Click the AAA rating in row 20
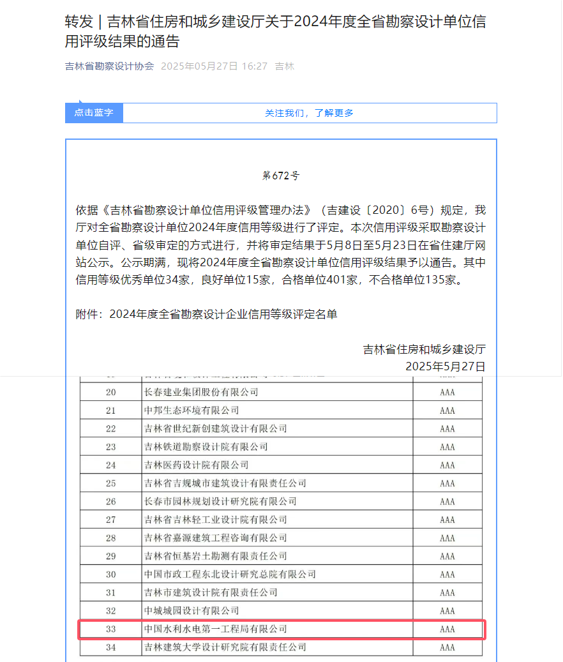The height and width of the screenshot is (662, 563). click(x=447, y=392)
